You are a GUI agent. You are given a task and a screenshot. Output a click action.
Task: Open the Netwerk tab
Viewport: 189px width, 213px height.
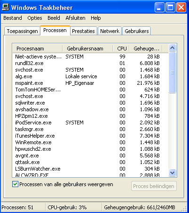point(110,31)
